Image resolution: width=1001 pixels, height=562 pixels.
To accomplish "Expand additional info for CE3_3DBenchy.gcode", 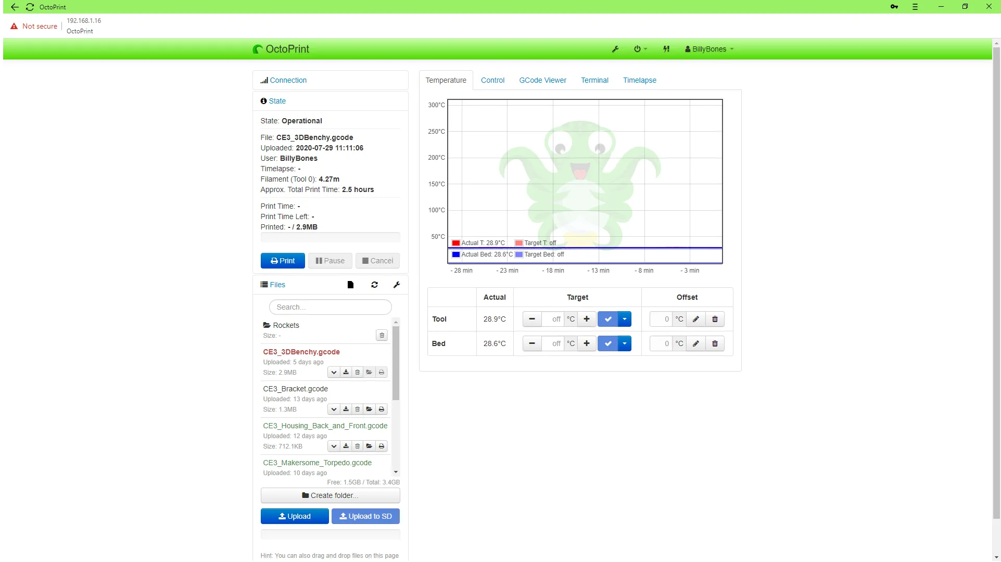I will pos(334,372).
